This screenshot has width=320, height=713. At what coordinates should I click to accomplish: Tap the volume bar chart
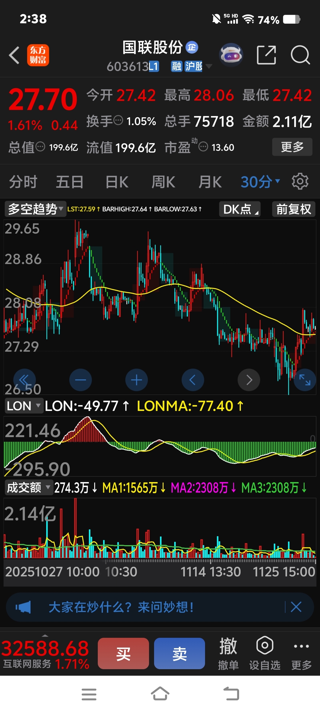point(160,528)
